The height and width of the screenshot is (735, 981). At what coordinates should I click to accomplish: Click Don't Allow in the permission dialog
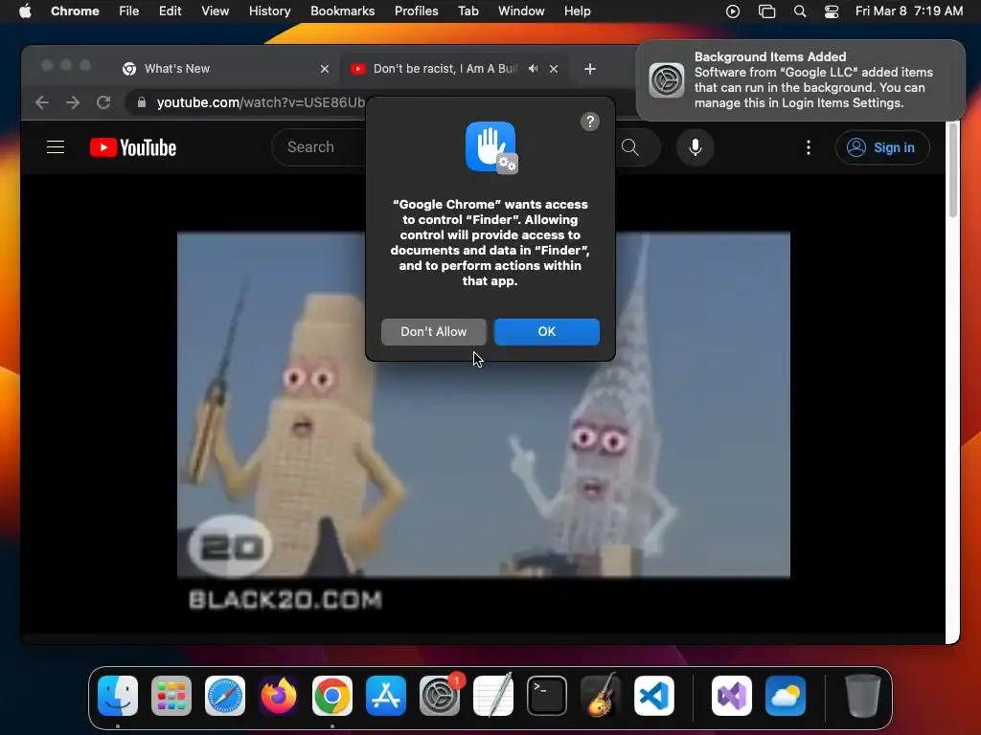434,332
